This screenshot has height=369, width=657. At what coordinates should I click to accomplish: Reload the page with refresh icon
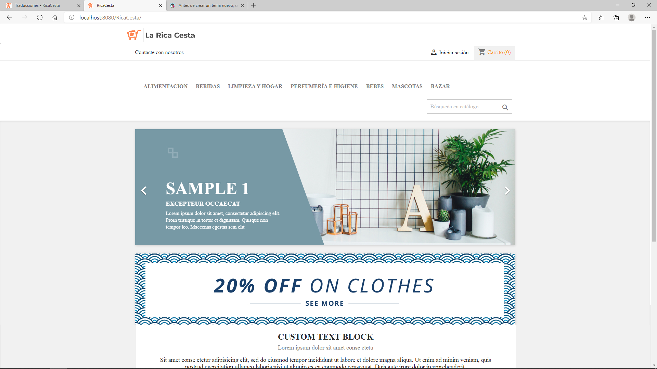click(x=40, y=17)
